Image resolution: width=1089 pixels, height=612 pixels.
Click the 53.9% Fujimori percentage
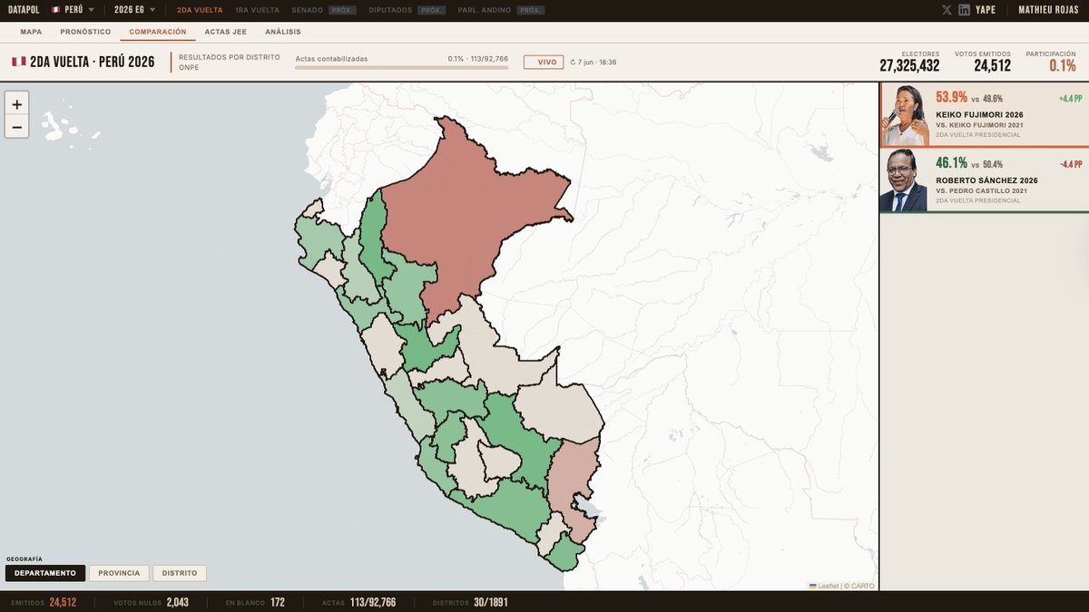click(952, 97)
